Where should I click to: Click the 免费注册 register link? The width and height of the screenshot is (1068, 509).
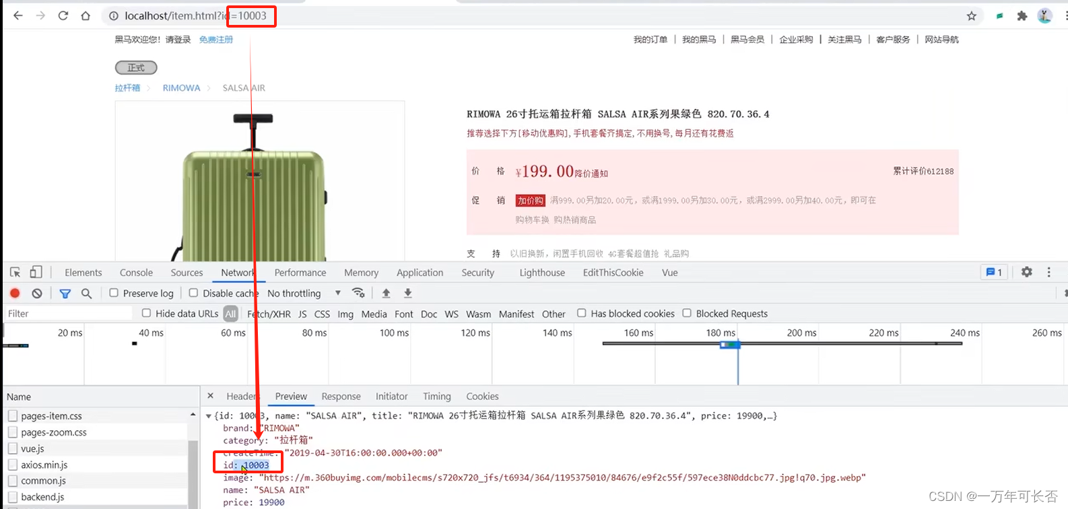tap(215, 40)
